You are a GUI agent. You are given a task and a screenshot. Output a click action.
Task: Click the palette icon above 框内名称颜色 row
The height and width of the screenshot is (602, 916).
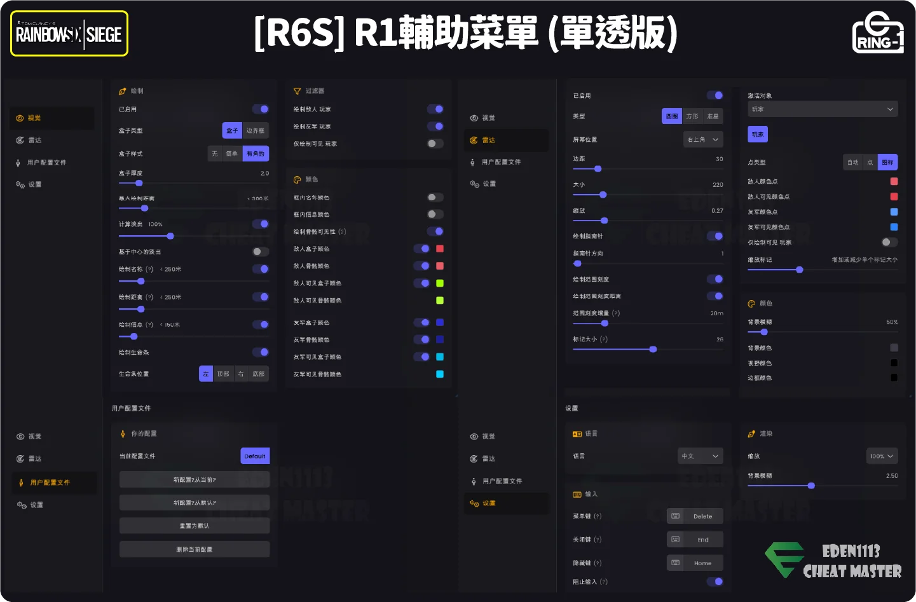point(297,180)
